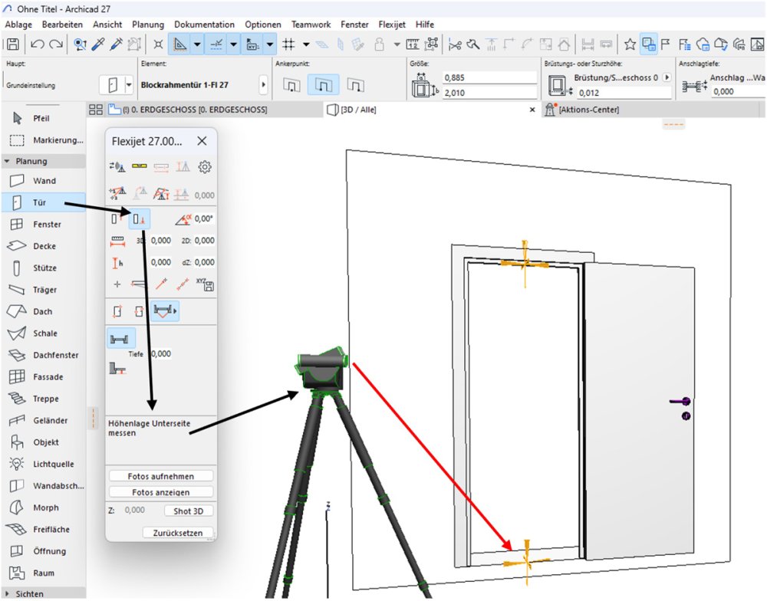Click the scissors trim icon in toolbar
767x601 pixels.
pyautogui.click(x=455, y=45)
